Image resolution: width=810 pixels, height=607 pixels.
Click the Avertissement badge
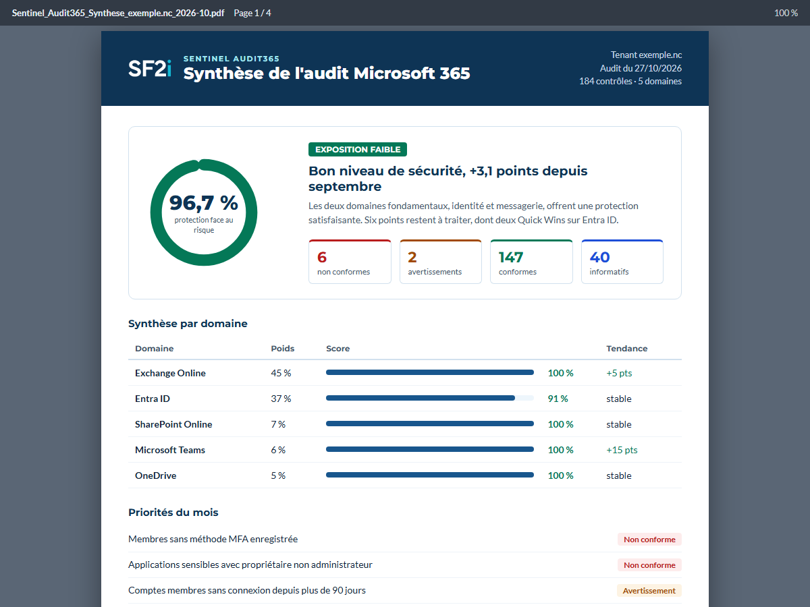tap(649, 590)
